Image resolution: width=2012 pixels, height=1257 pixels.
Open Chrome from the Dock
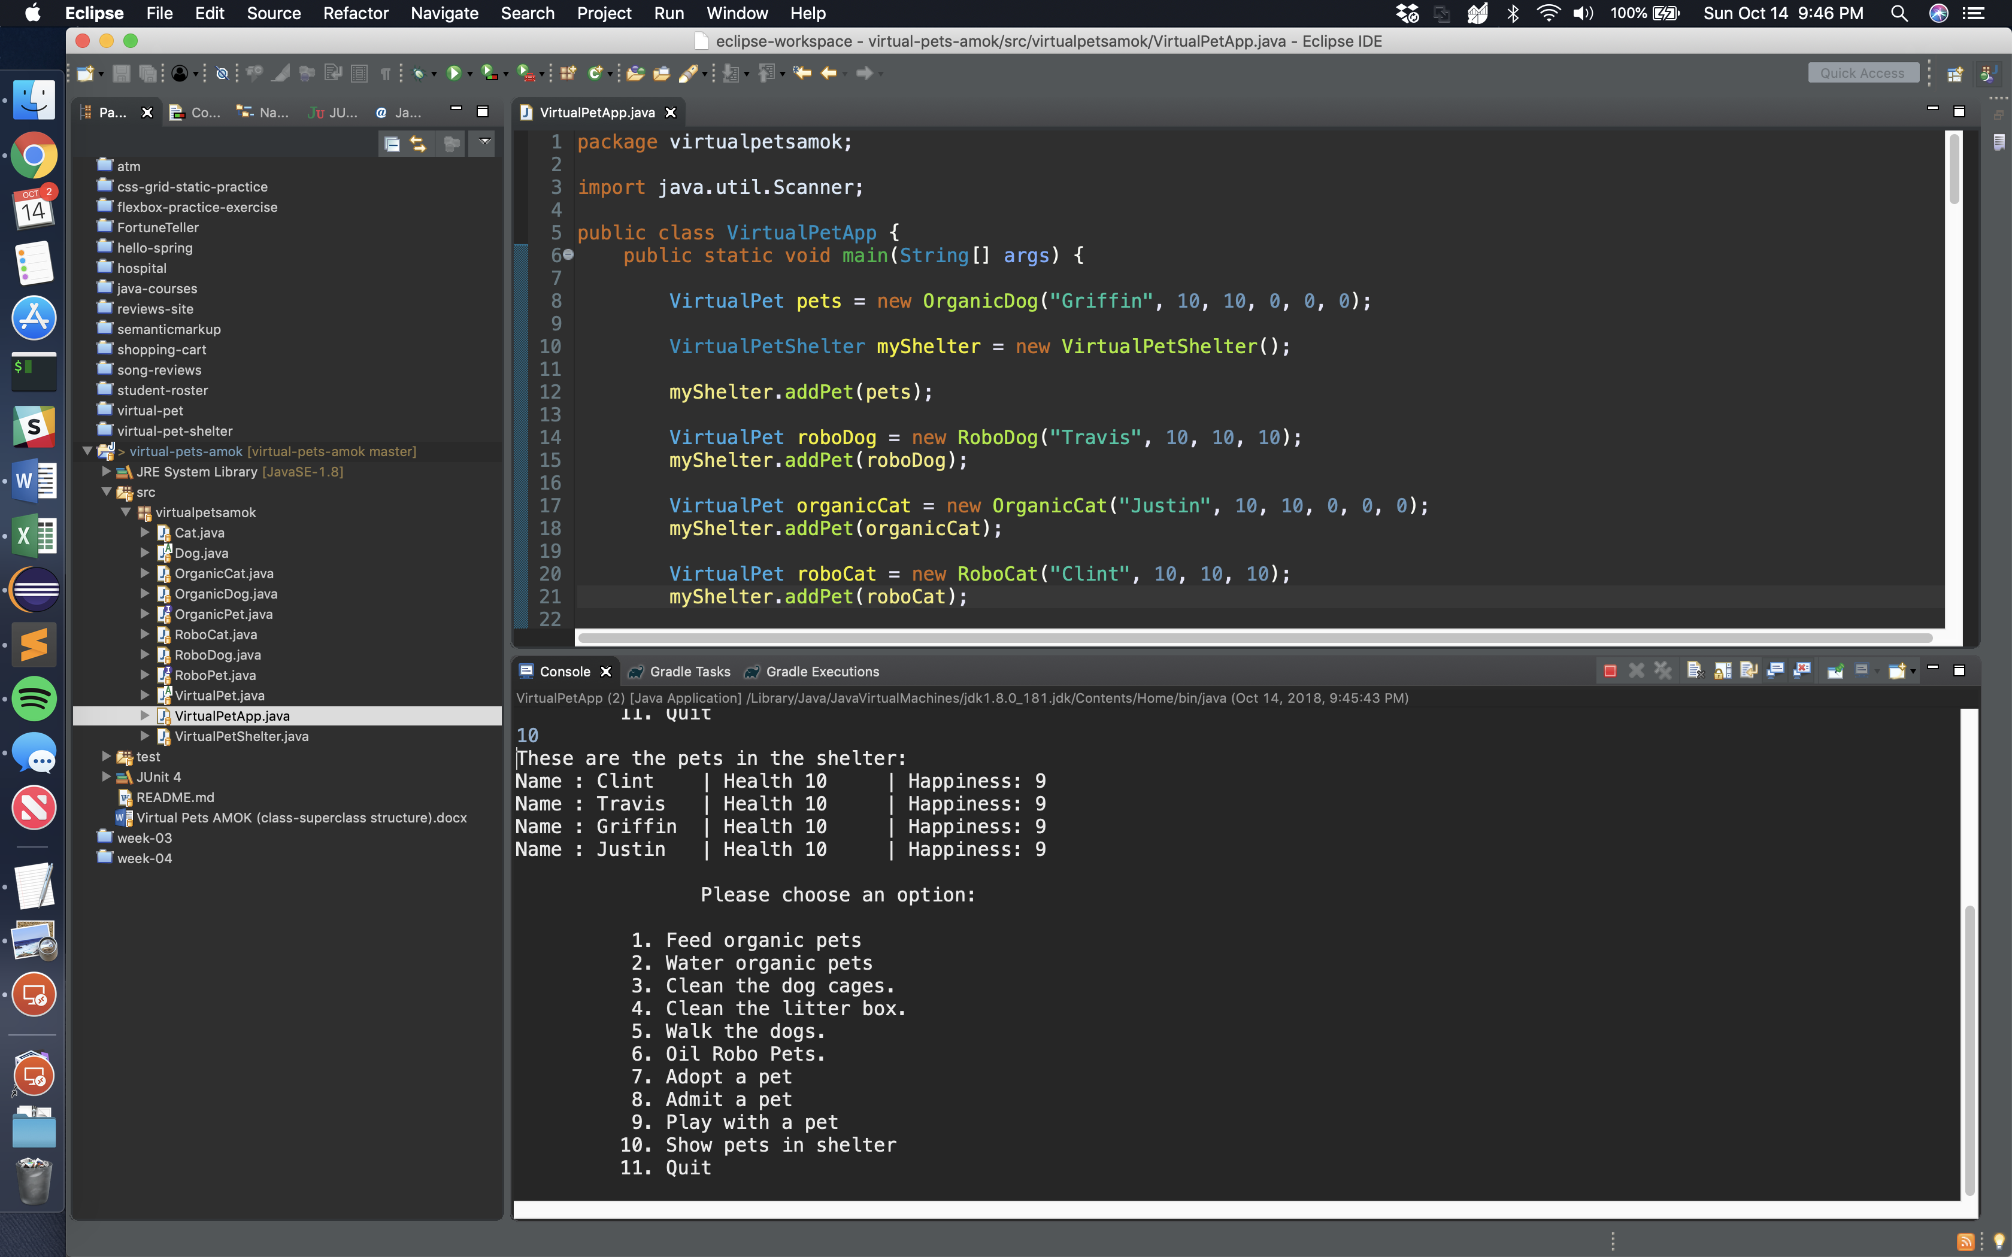34,156
